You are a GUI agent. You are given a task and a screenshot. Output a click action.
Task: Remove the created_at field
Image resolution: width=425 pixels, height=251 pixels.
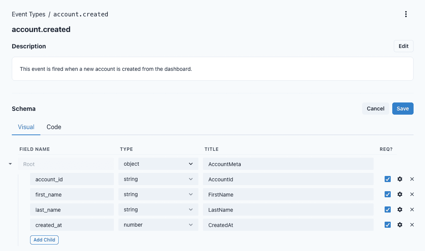click(x=412, y=225)
